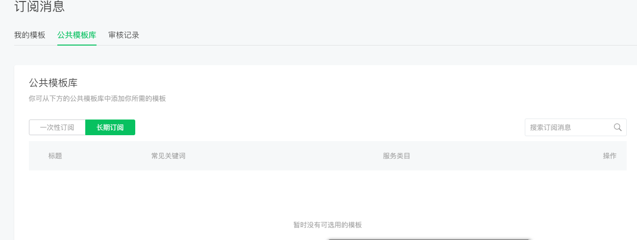The width and height of the screenshot is (637, 240).
Task: Click the 服务类目 column header
Action: 396,156
